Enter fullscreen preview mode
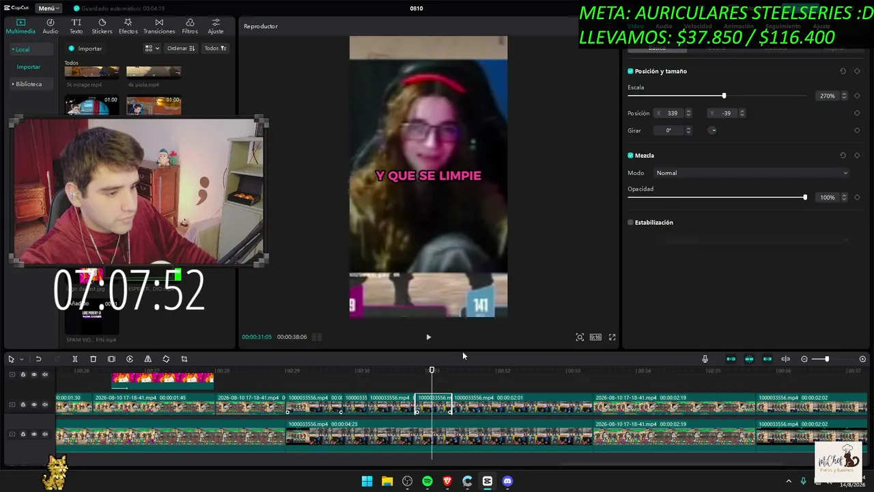Image resolution: width=874 pixels, height=492 pixels. click(612, 337)
